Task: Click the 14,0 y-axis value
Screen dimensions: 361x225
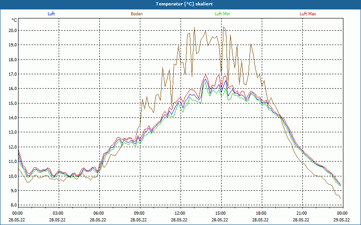Action: point(13,118)
